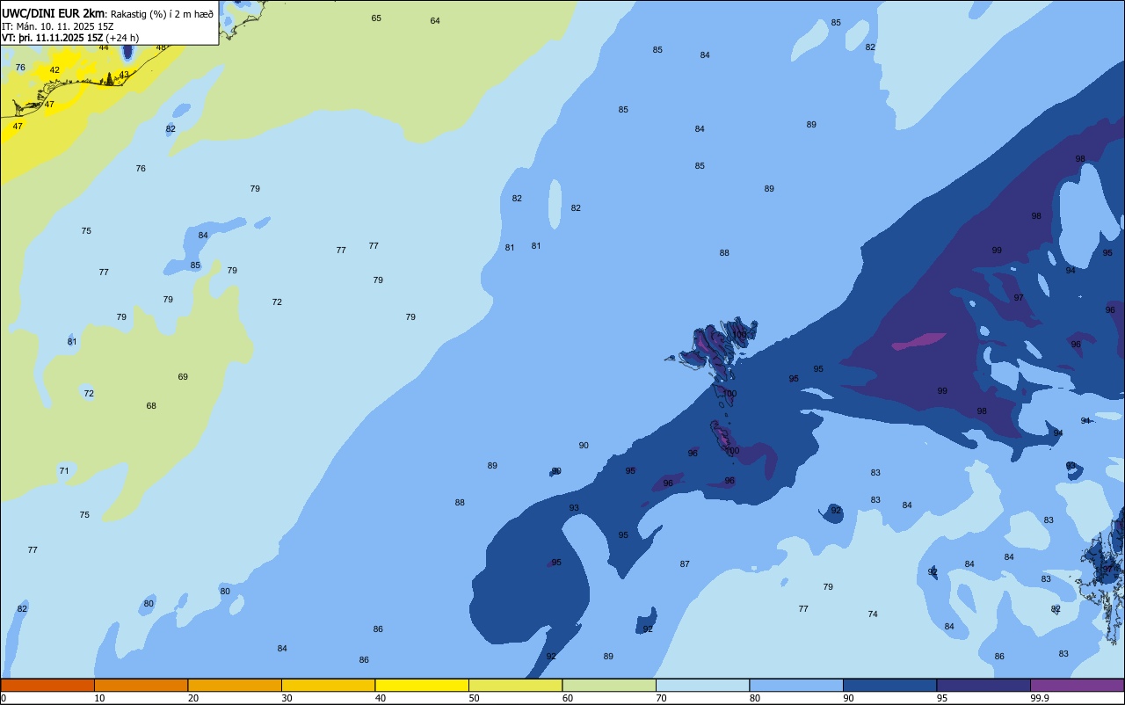The width and height of the screenshot is (1125, 705).
Task: Click the '93' value in dark blue band
Action: [x=574, y=508]
